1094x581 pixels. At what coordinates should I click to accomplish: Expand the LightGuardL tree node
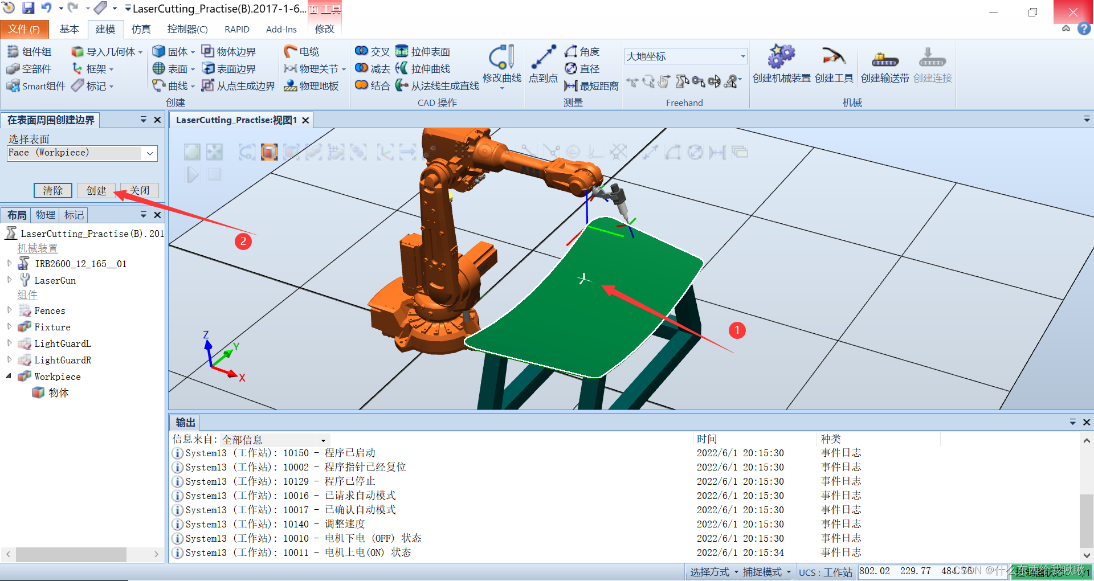tap(9, 343)
